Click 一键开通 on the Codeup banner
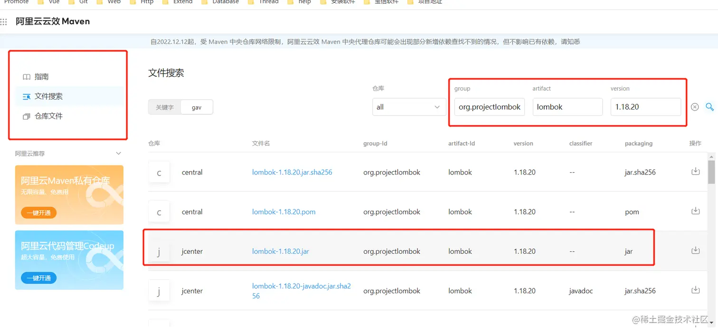Viewport: 718px width, 334px height. pyautogui.click(x=38, y=278)
